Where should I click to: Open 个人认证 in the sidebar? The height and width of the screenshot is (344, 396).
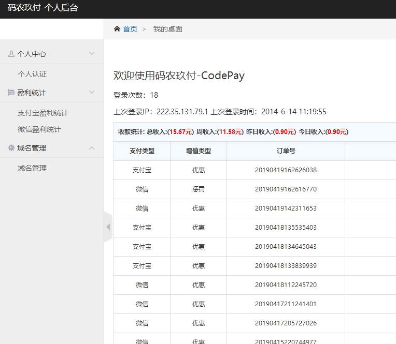click(32, 74)
